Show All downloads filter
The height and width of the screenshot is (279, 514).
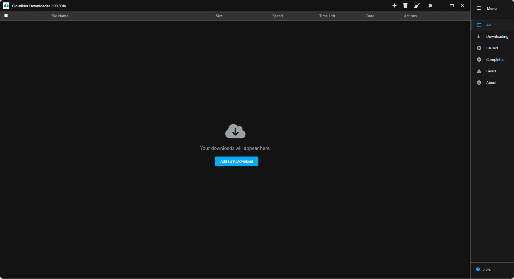click(492, 25)
